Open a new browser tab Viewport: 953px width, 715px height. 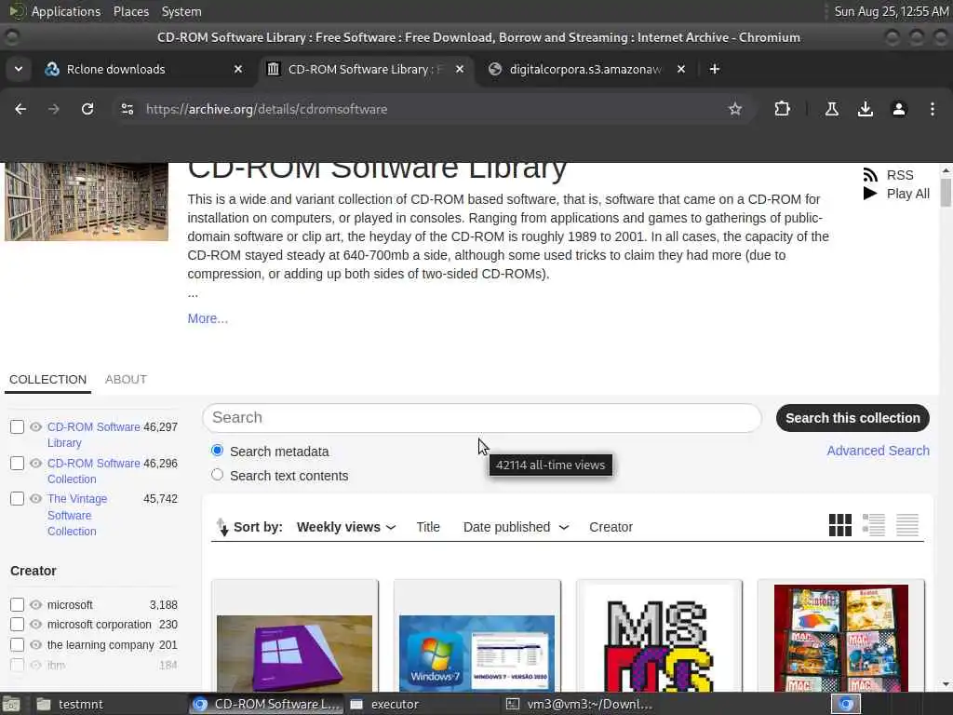(x=715, y=69)
